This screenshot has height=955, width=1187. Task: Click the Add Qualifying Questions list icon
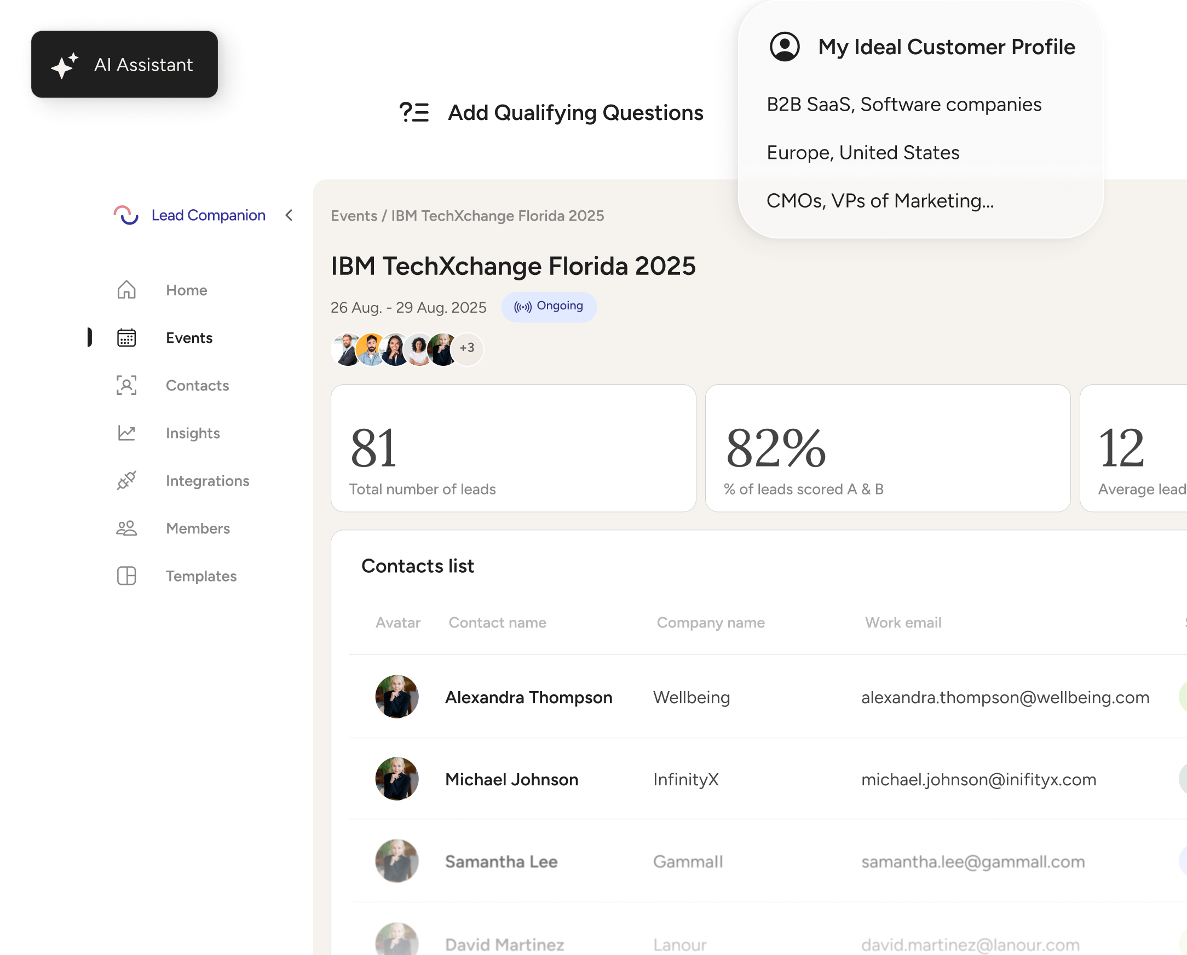[414, 112]
